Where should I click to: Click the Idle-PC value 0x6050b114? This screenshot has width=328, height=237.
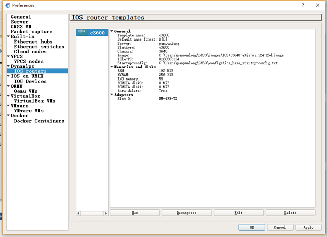pos(169,59)
